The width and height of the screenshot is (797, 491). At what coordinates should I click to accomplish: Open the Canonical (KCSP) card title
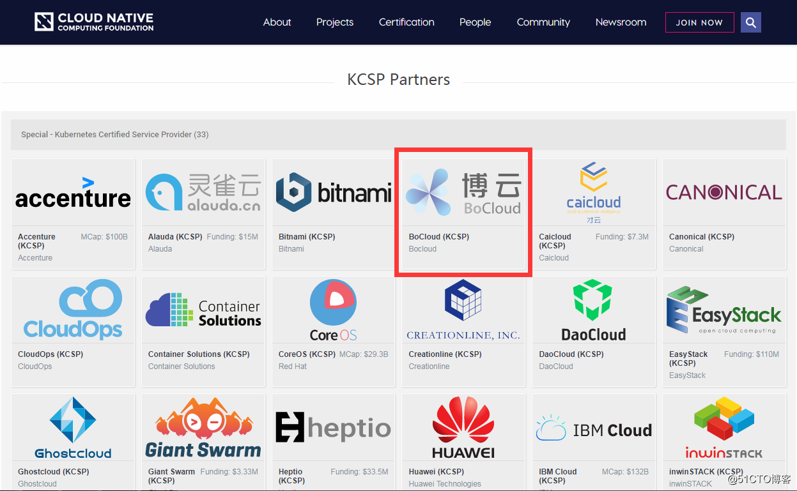(702, 236)
